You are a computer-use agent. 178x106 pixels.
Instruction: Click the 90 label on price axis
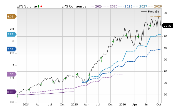(x=165, y=13)
